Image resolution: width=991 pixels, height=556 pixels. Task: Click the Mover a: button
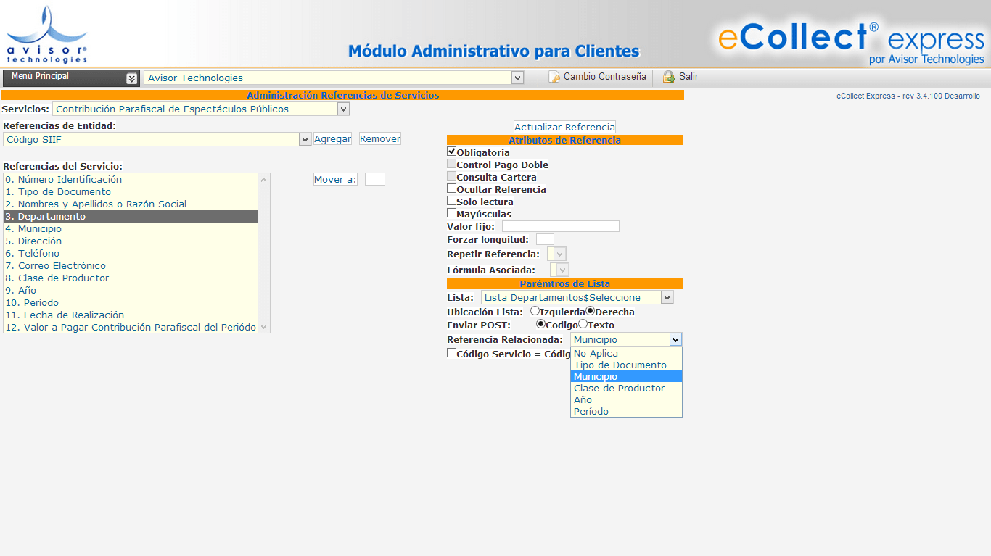(335, 179)
